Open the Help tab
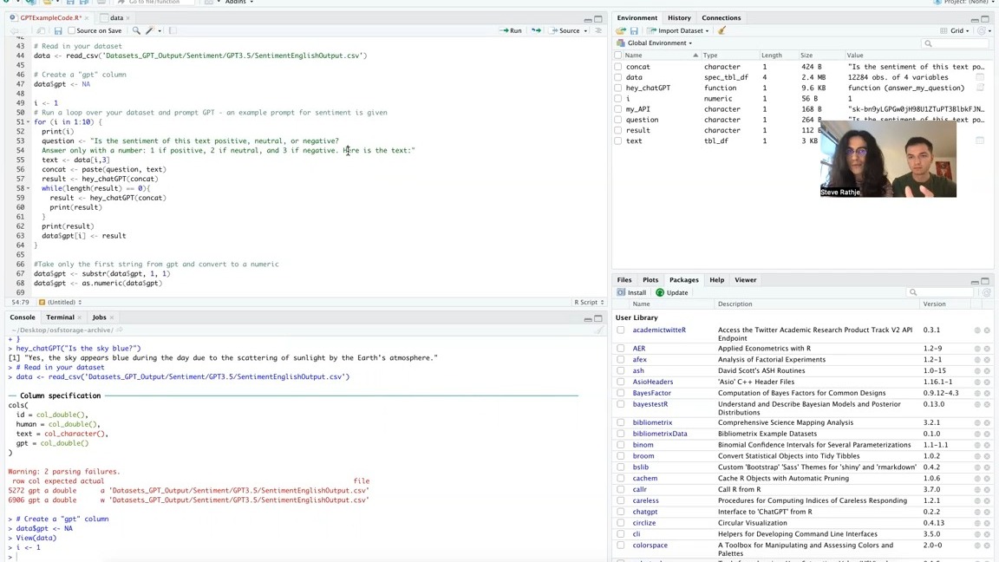The height and width of the screenshot is (562, 999). tap(717, 280)
